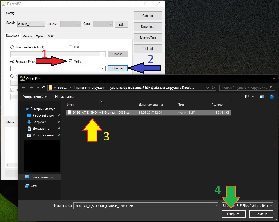
Task: Select the D13G-A7_R_SHO-ME_Glonass_170331.elf file
Action: pyautogui.click(x=102, y=113)
